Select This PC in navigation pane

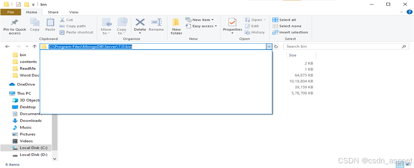click(x=21, y=93)
